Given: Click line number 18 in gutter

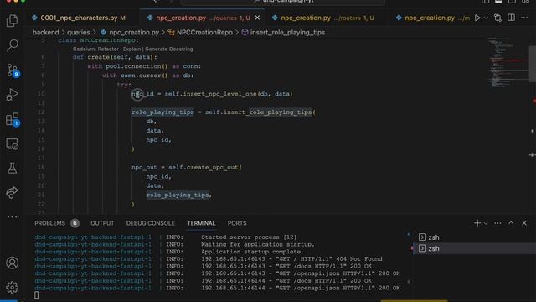Looking at the screenshot, I should [41, 168].
